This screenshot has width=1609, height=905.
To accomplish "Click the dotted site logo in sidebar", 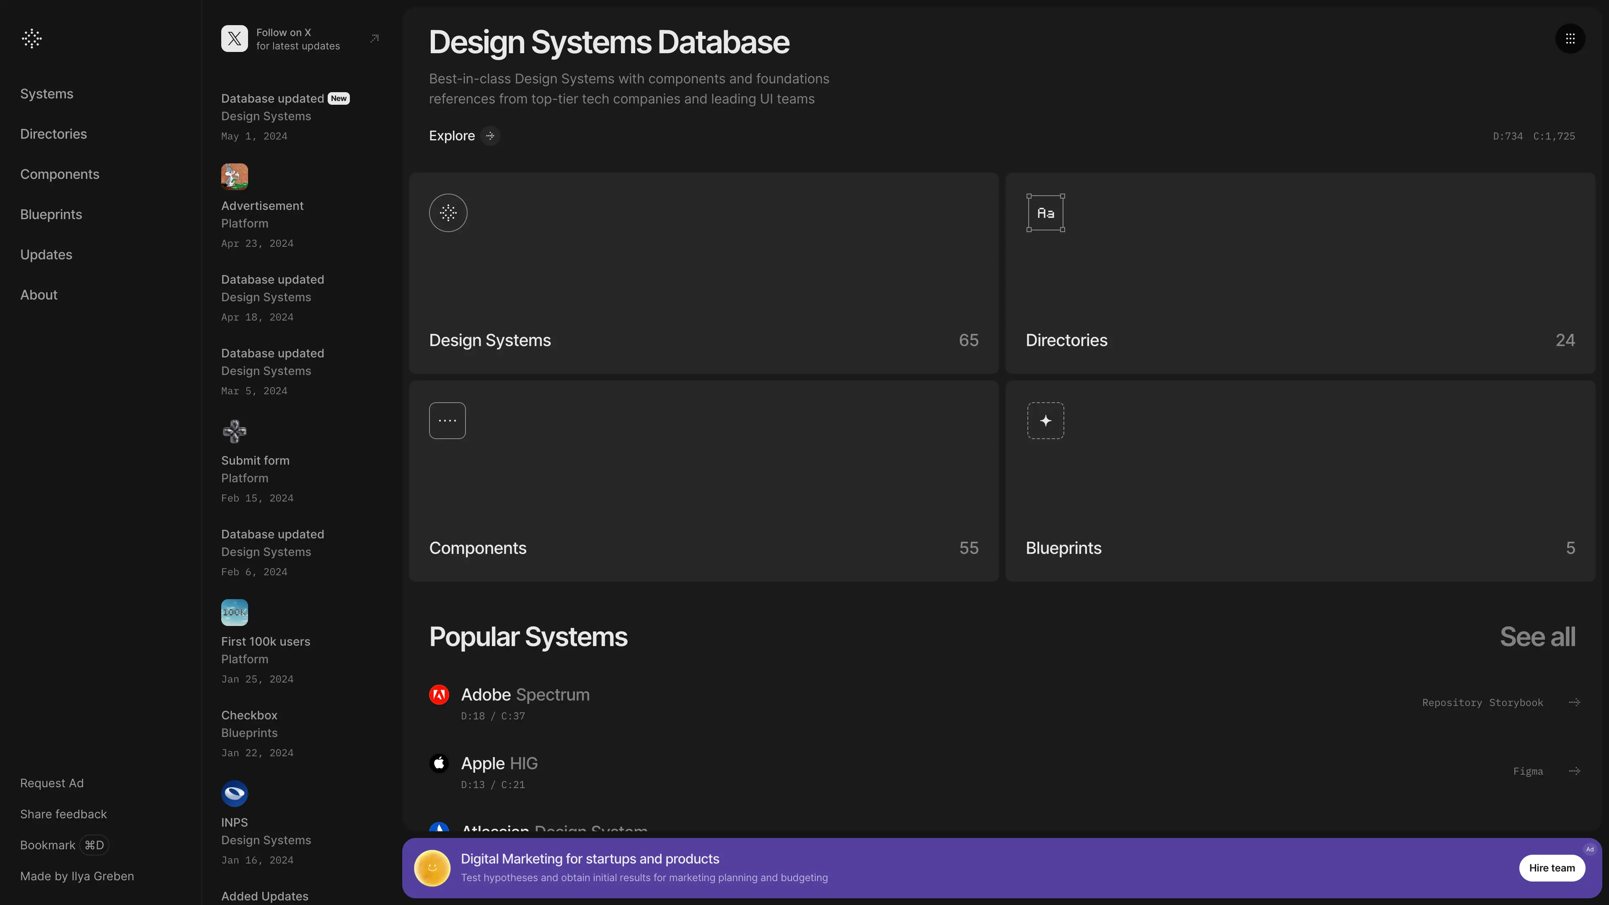I will click(x=31, y=39).
